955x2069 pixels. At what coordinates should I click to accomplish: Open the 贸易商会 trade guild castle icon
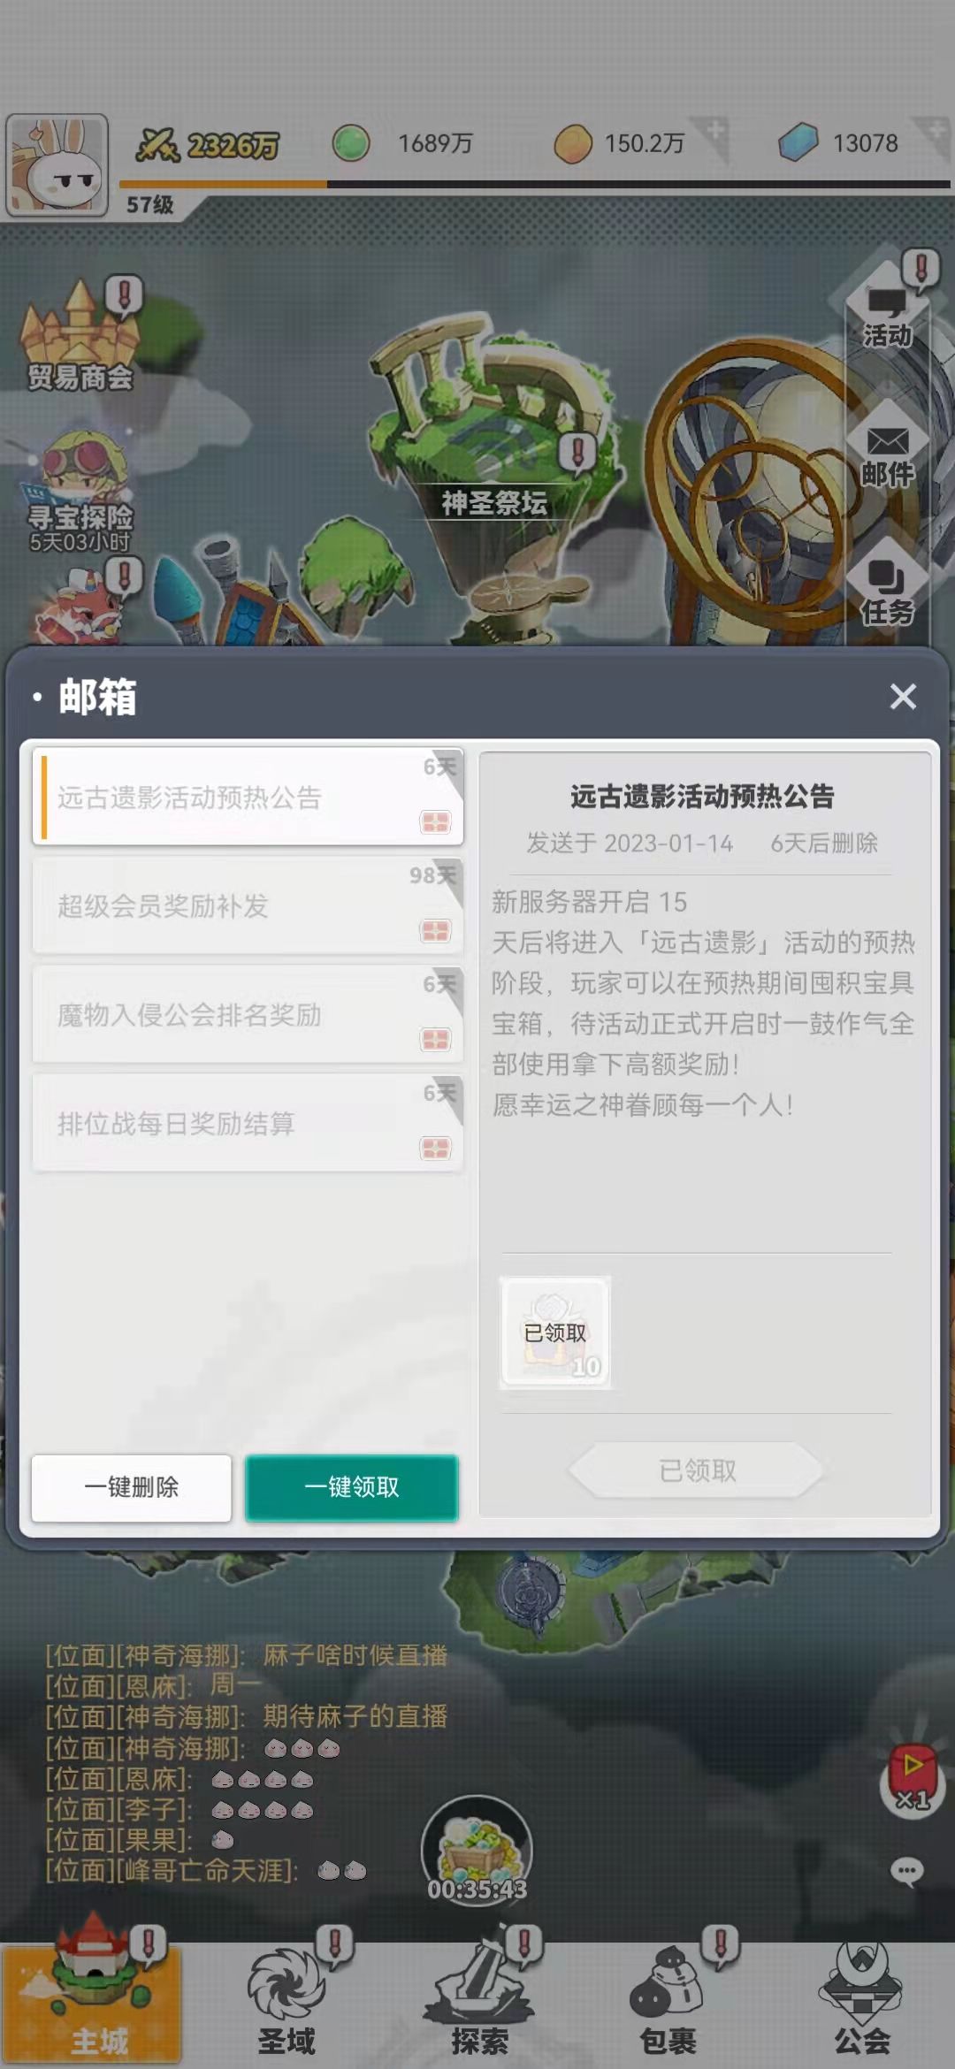point(80,336)
